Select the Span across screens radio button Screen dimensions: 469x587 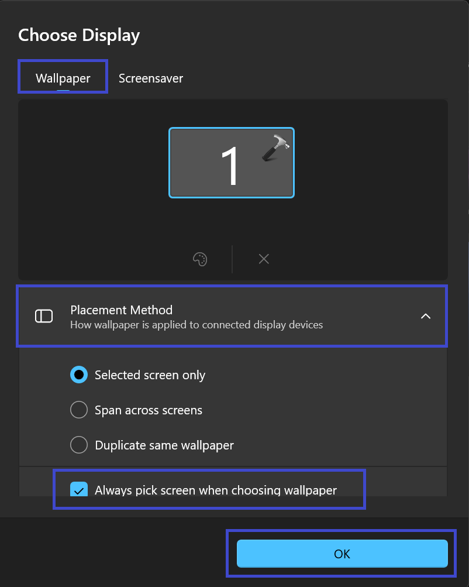79,410
